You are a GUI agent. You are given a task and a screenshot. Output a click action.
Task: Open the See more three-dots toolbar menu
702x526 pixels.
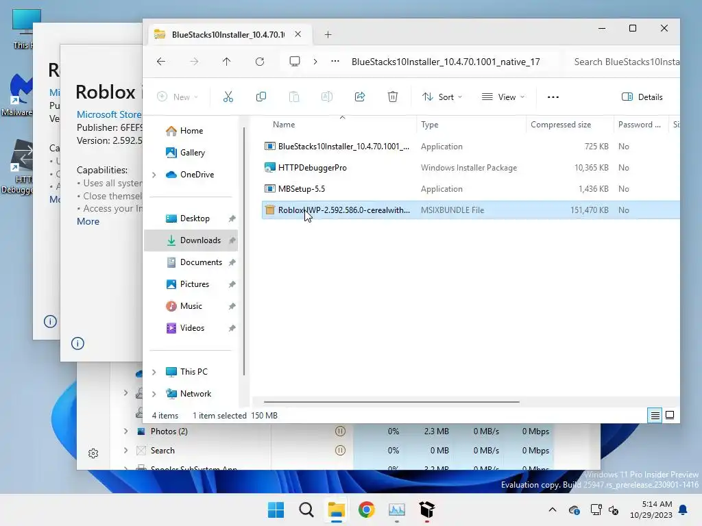pyautogui.click(x=553, y=97)
